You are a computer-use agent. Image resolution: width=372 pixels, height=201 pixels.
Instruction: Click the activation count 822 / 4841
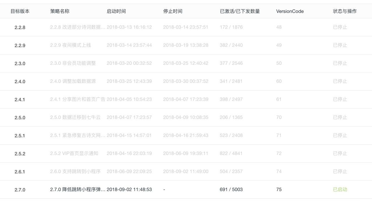231,154
